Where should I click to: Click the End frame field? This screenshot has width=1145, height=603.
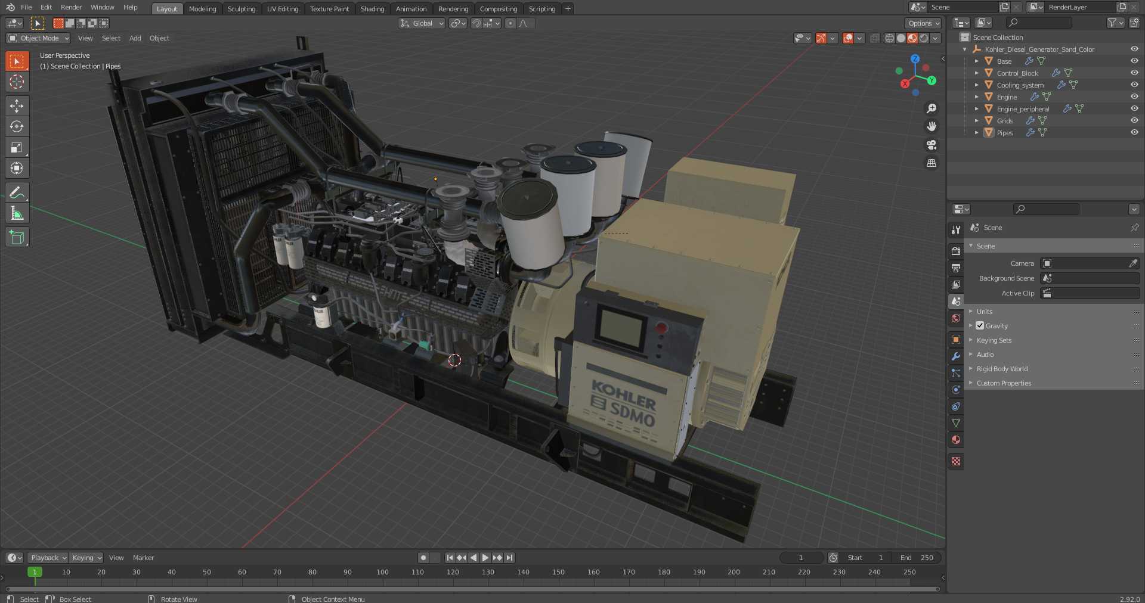pos(917,558)
